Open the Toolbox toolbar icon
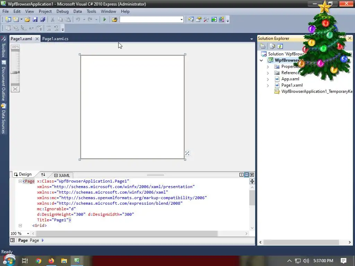355x266 pixels. pyautogui.click(x=206, y=20)
